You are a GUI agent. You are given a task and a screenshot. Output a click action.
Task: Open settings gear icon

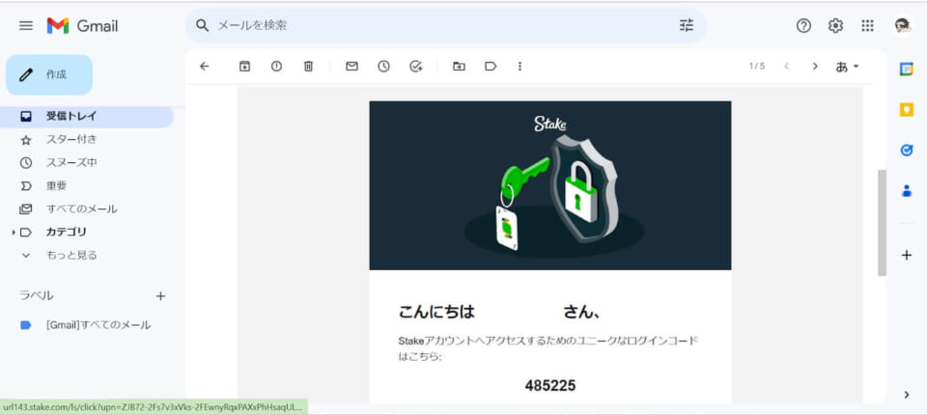835,25
